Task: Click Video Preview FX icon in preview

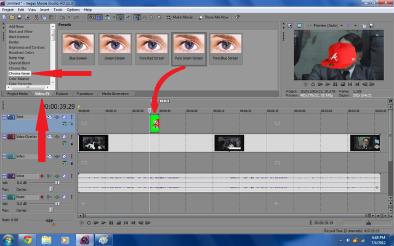Action: (309, 26)
